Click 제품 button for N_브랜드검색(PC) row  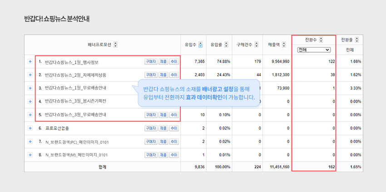click(x=163, y=142)
